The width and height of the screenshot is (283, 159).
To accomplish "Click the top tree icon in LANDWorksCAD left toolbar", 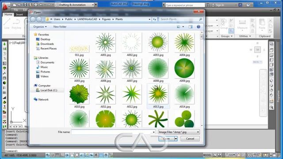I will 4,44.
